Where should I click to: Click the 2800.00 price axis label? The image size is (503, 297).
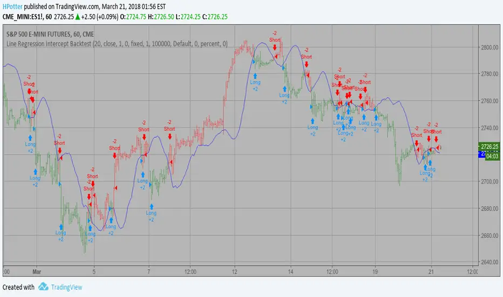(x=490, y=47)
